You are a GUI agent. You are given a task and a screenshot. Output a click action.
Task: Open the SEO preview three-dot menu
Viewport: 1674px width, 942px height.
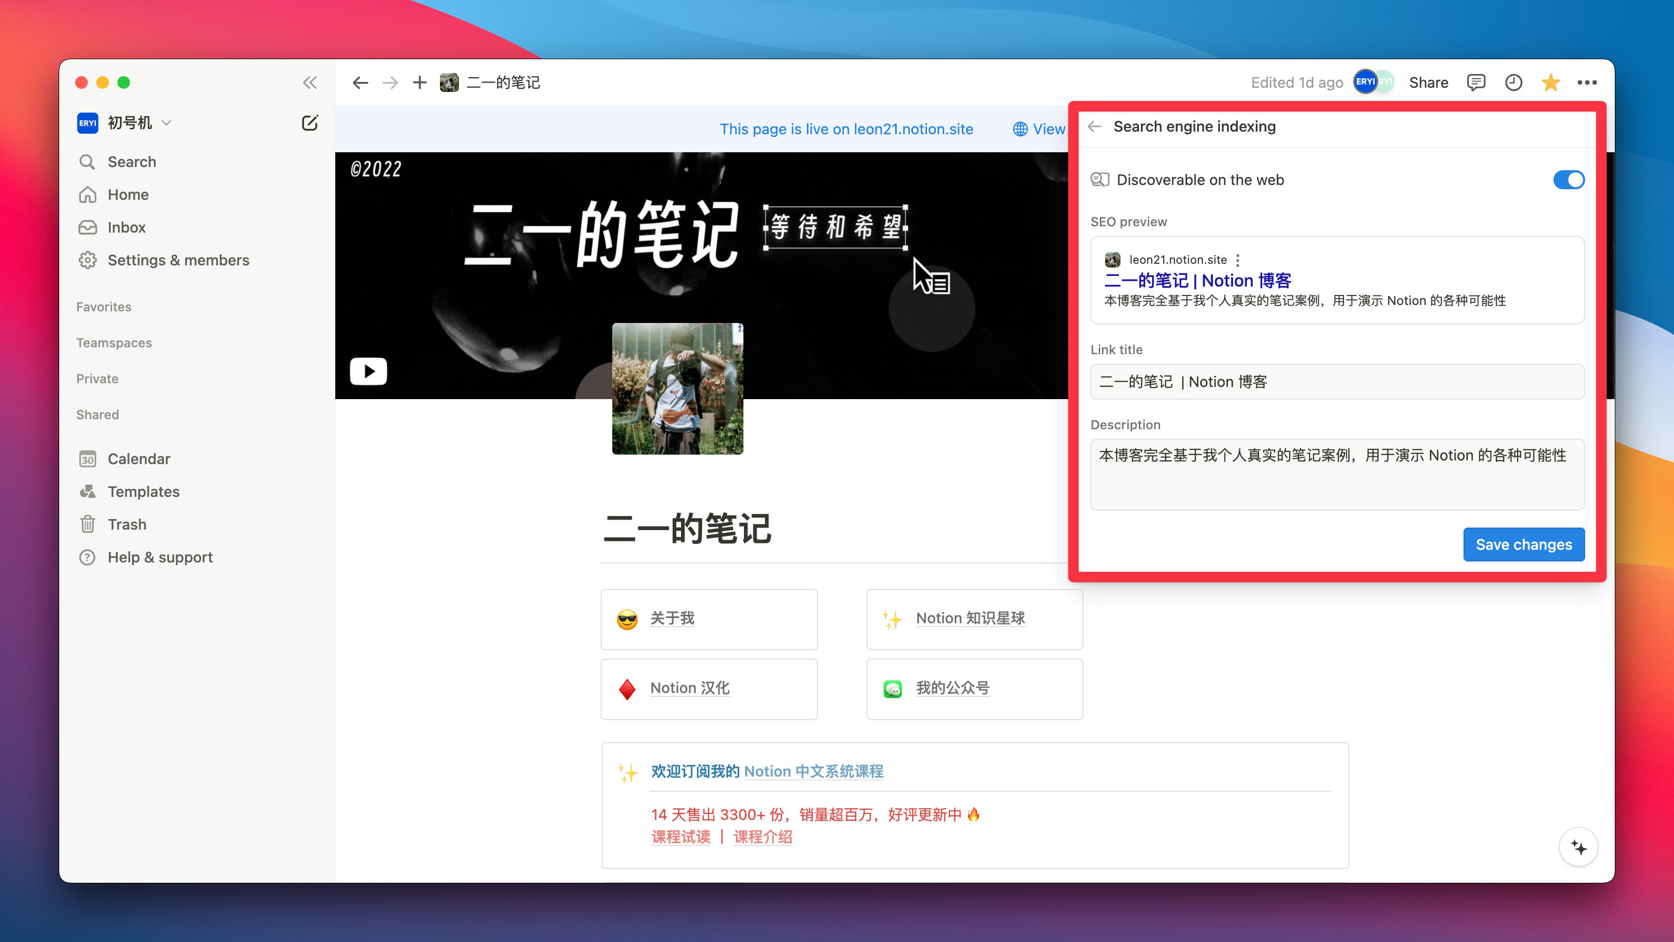pos(1238,259)
